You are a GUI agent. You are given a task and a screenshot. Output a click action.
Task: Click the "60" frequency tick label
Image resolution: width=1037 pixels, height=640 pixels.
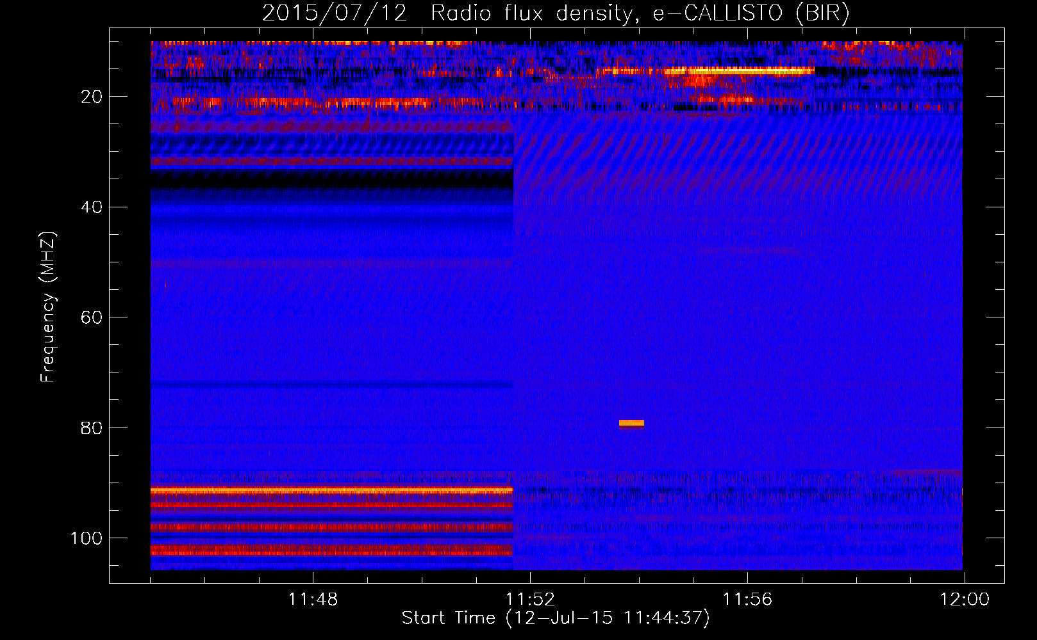[x=92, y=317]
